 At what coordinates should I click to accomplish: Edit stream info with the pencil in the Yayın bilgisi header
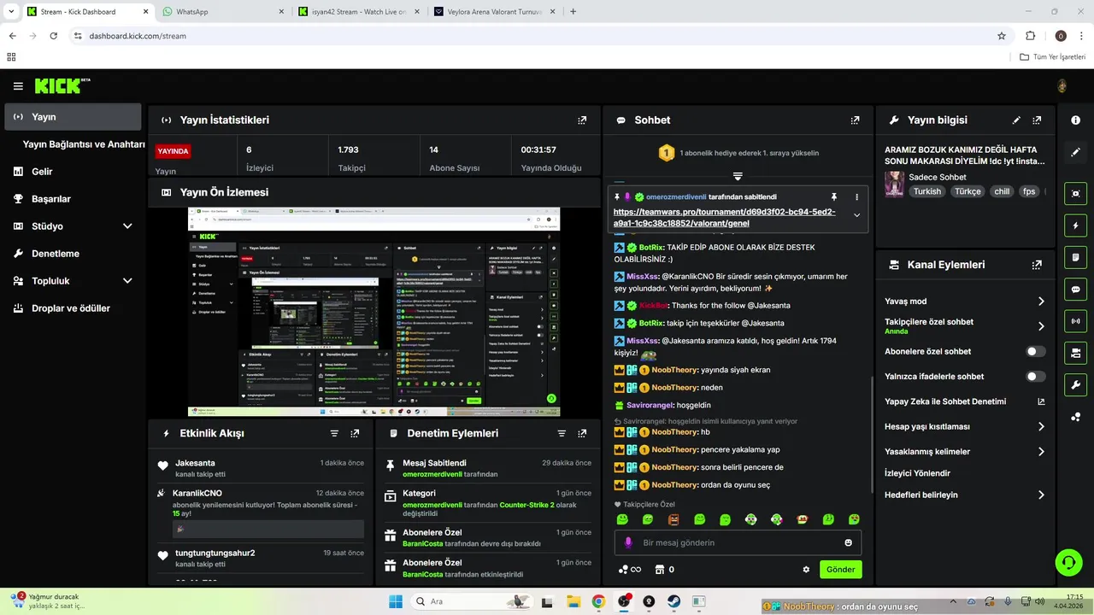[x=1016, y=120]
